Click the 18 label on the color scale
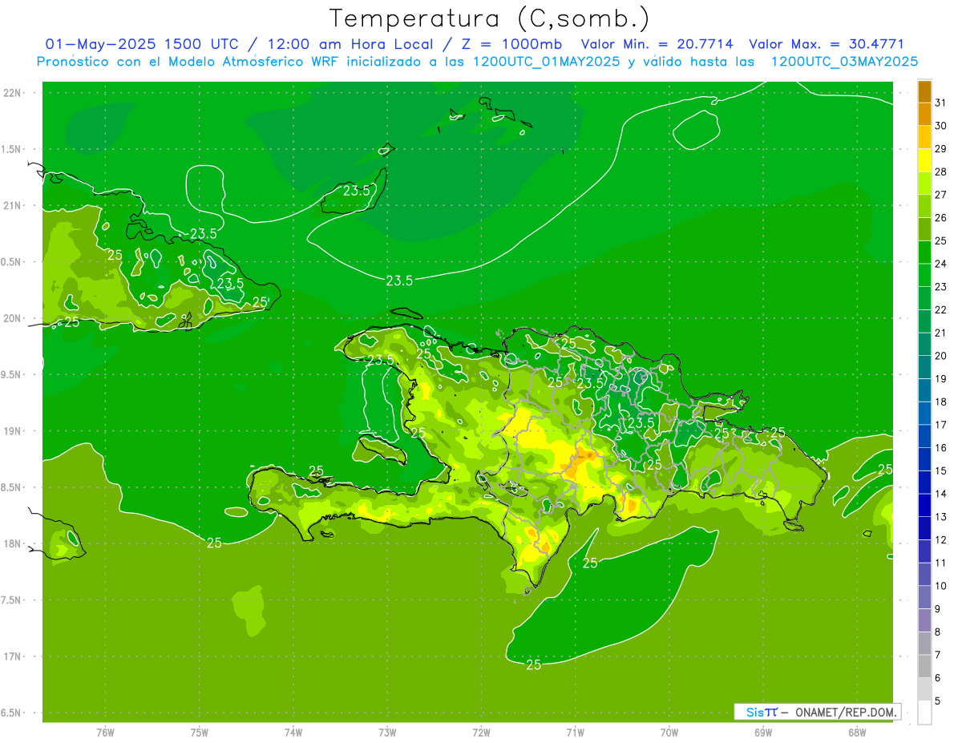 pyautogui.click(x=941, y=402)
